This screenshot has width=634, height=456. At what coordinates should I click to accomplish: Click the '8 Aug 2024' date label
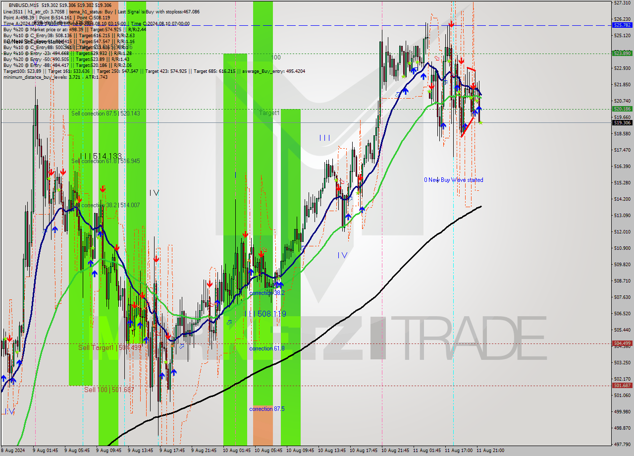coord(12,451)
